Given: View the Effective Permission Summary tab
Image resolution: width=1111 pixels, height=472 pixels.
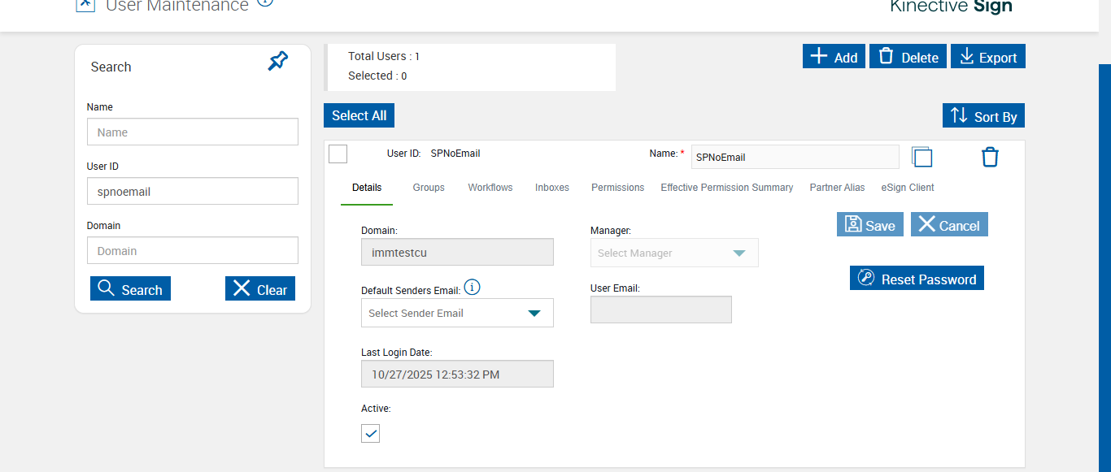Looking at the screenshot, I should [726, 188].
